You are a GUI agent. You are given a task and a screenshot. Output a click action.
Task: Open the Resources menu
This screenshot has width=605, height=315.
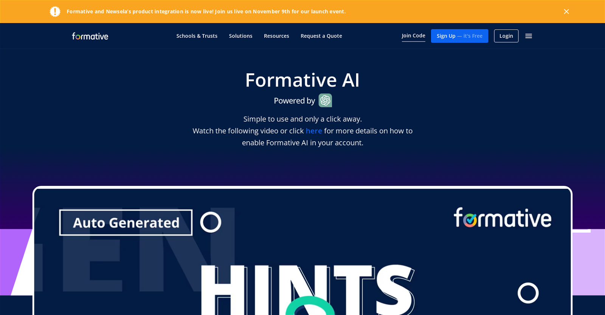click(276, 36)
